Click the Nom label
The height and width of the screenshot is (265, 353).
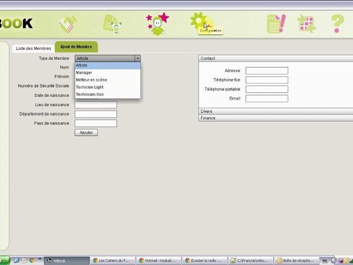pos(64,67)
